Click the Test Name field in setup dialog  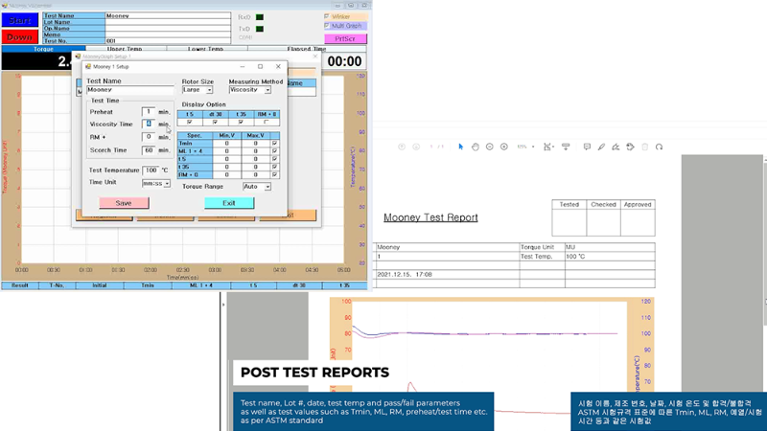click(130, 90)
